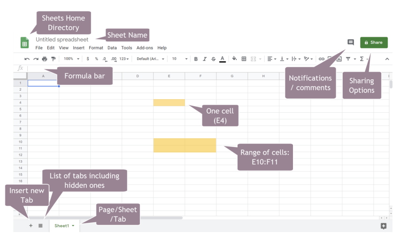Open the fill color picker
This screenshot has width=400, height=241.
(234, 59)
